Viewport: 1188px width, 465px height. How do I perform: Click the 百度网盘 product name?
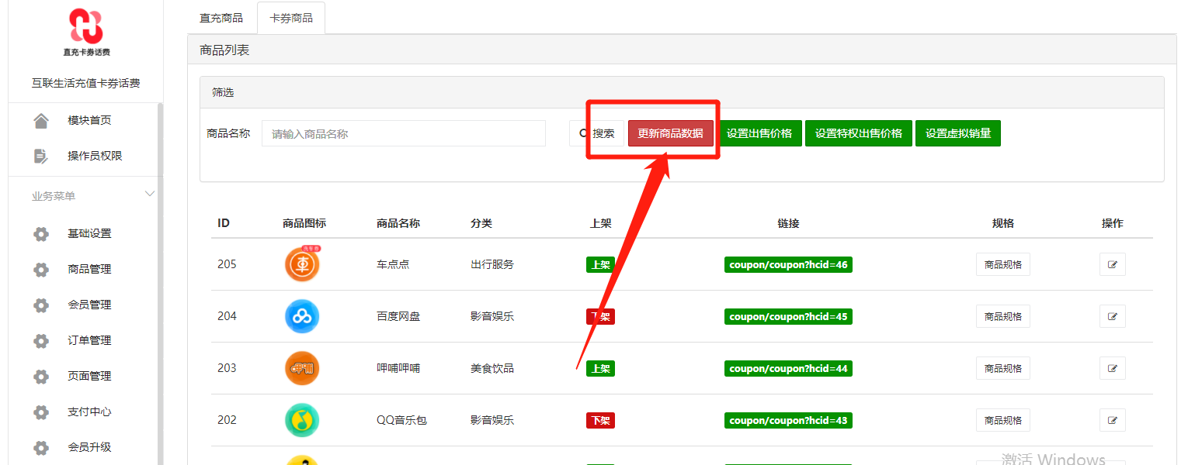(398, 316)
